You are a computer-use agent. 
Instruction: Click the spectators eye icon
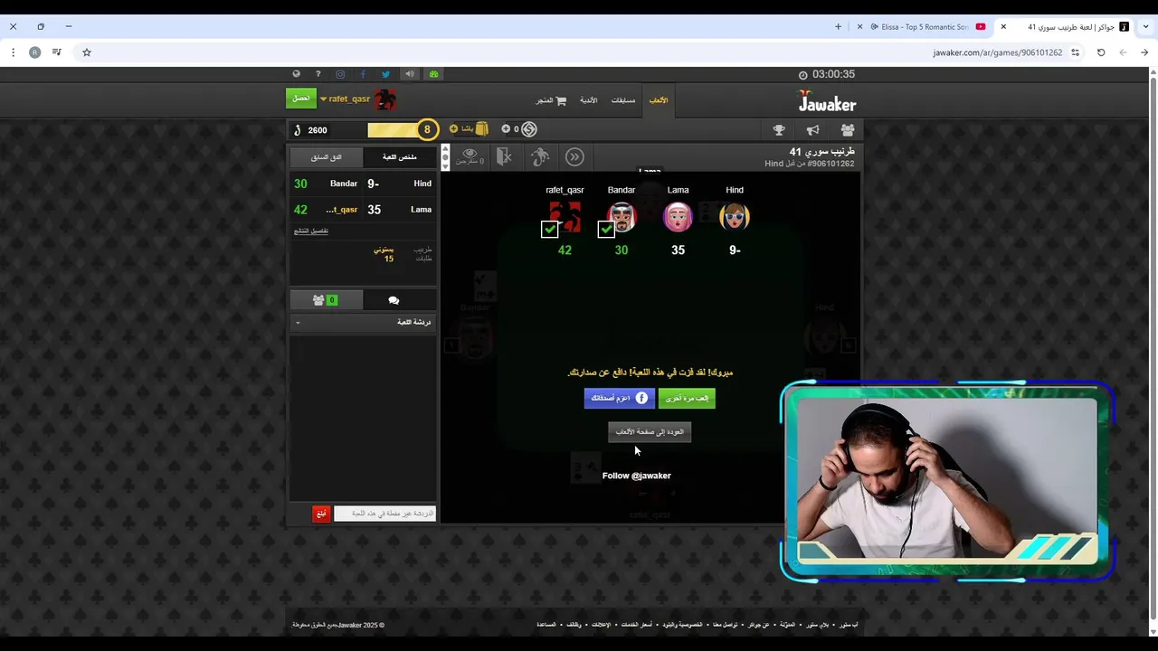(x=470, y=157)
